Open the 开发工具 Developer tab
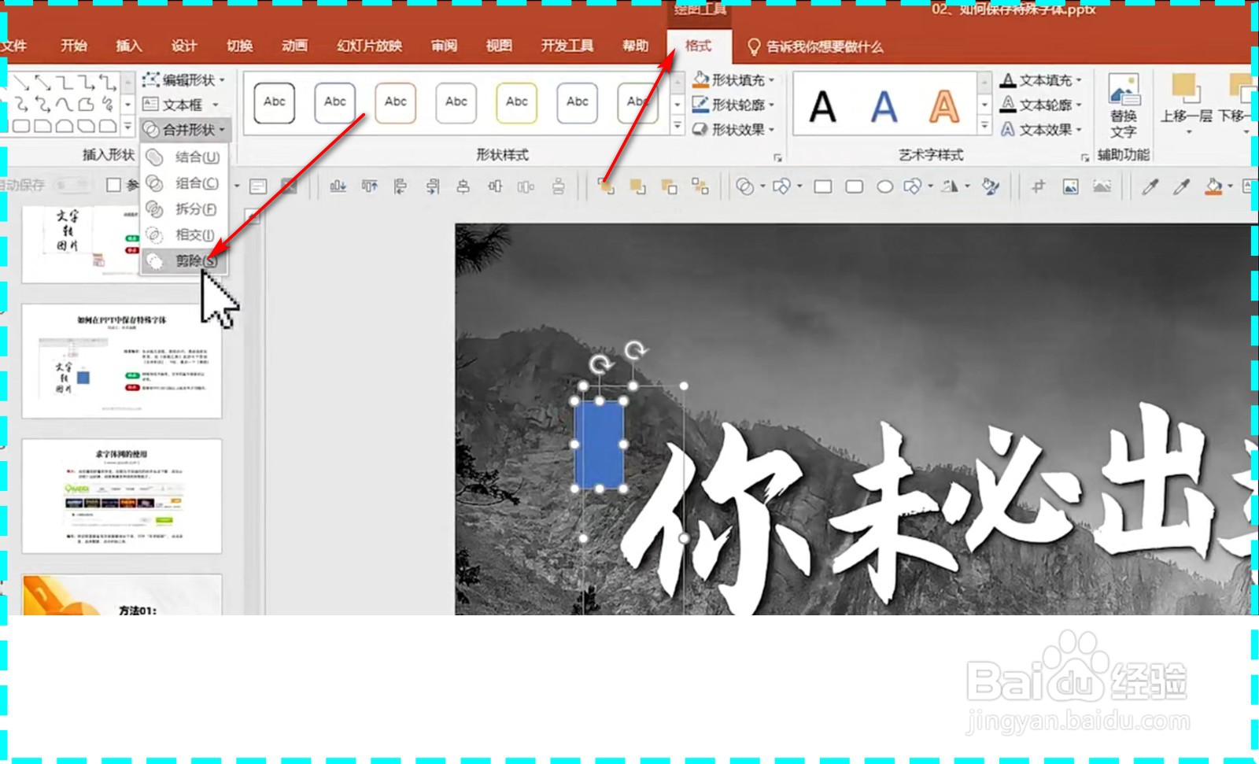Screen dimensions: 1259x764 point(567,46)
